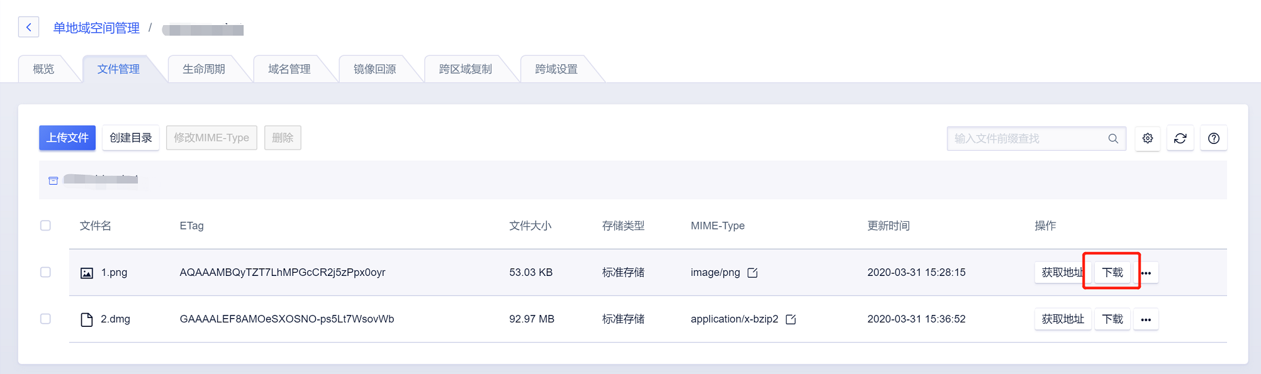
Task: Open more actions menu for 2.dmg
Action: tap(1146, 319)
